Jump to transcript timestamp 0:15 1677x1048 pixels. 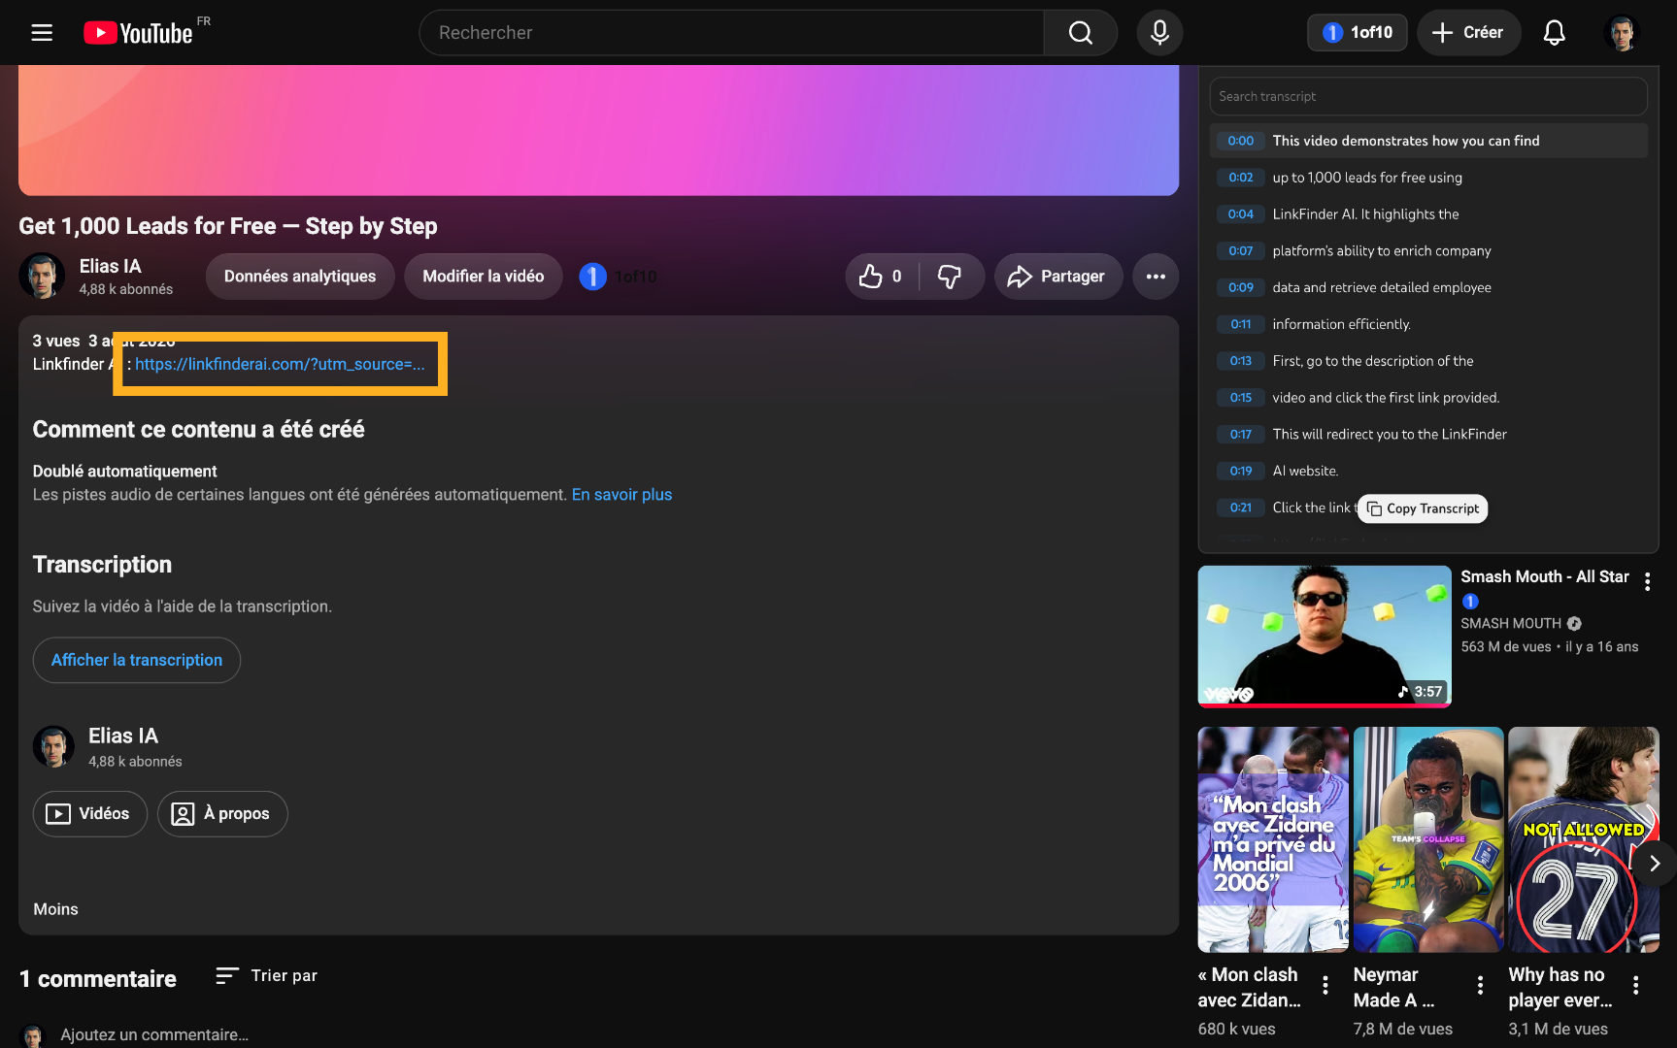(1241, 398)
